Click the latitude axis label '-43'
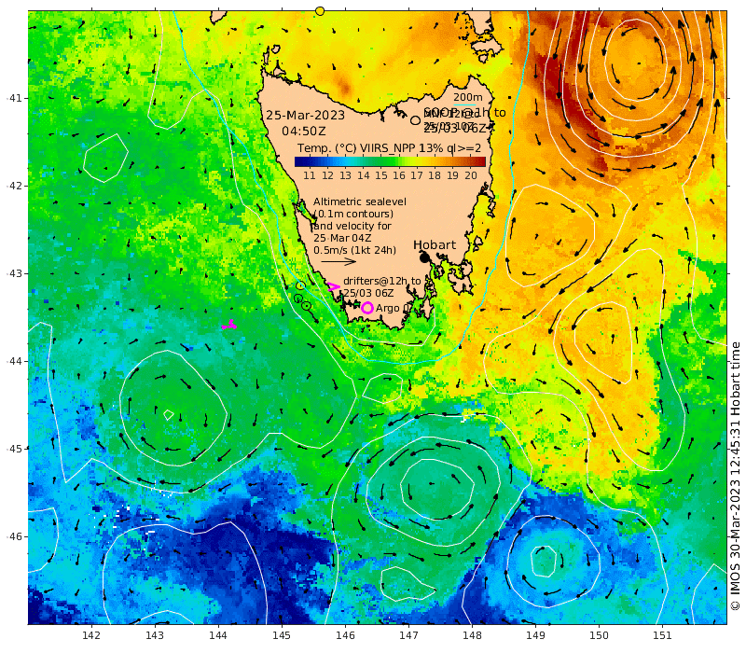 coord(15,273)
